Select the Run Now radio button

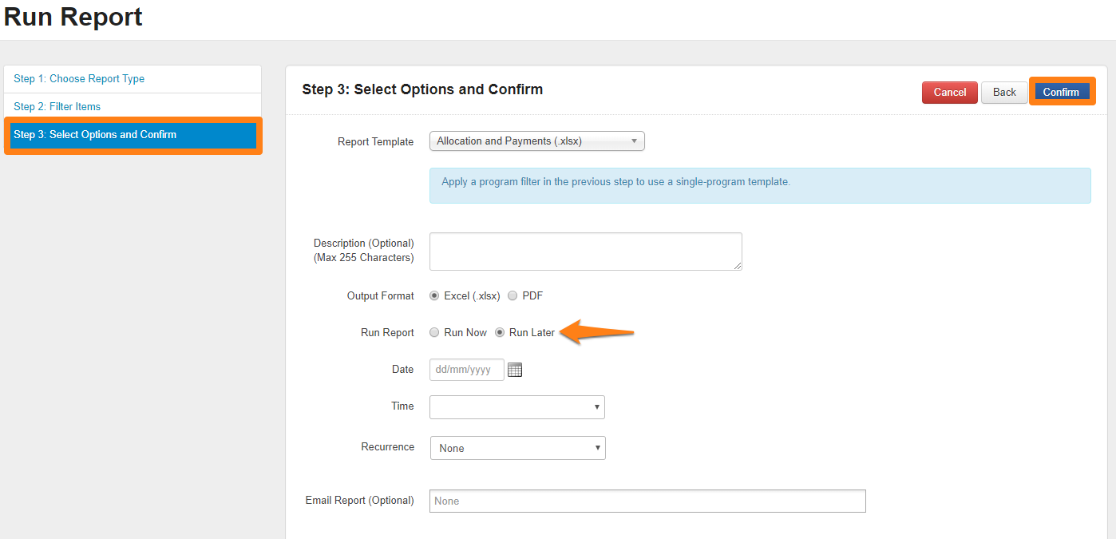434,333
